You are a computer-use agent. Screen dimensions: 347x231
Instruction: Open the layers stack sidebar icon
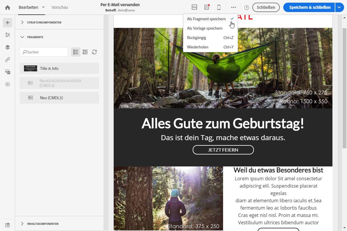pos(8,47)
